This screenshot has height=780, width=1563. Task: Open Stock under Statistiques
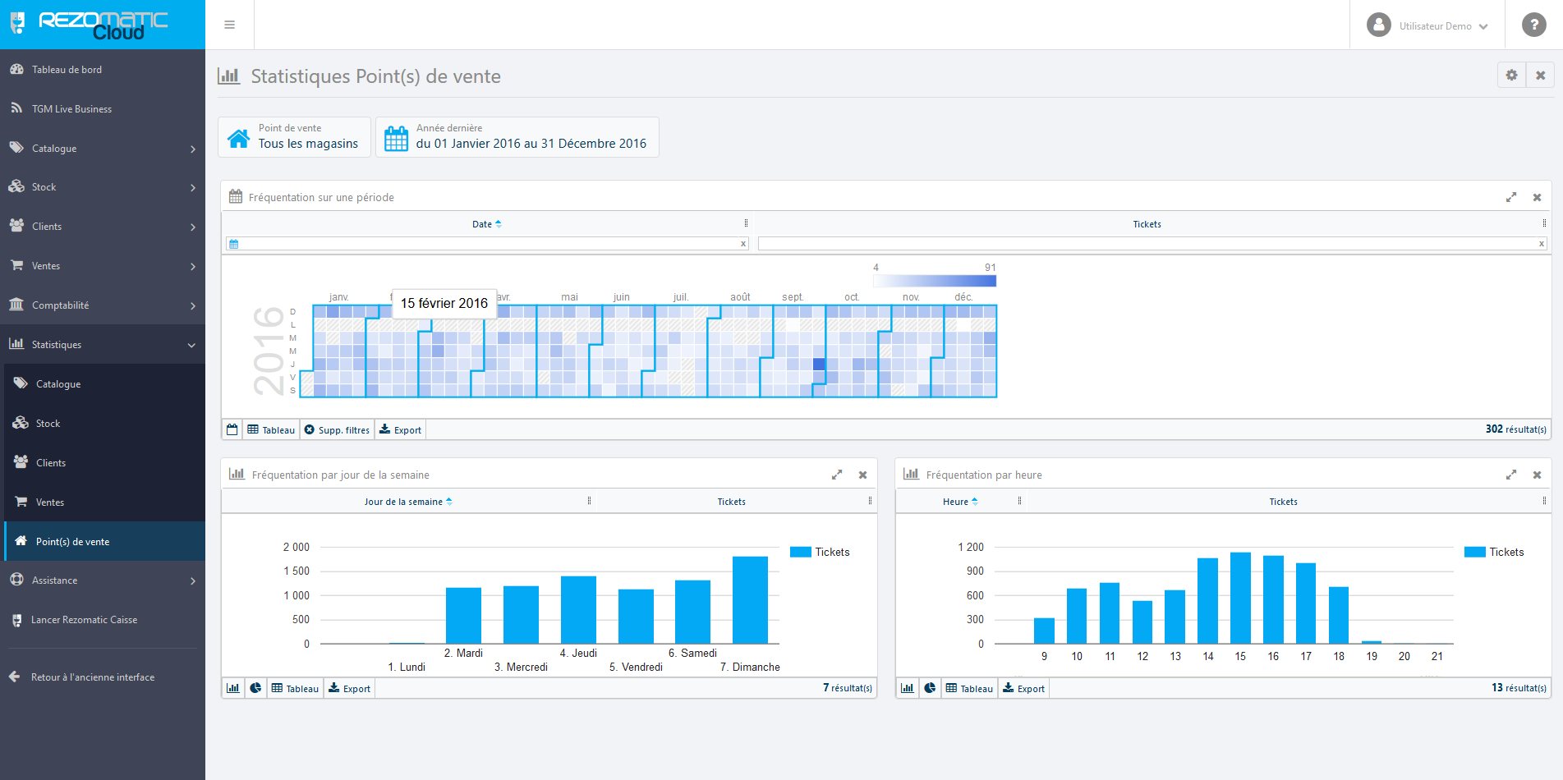[x=104, y=424]
